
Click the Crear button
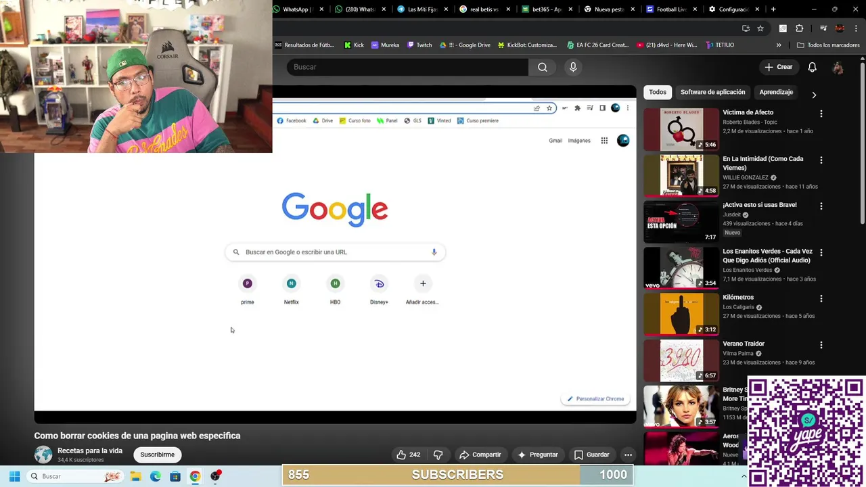pos(778,67)
